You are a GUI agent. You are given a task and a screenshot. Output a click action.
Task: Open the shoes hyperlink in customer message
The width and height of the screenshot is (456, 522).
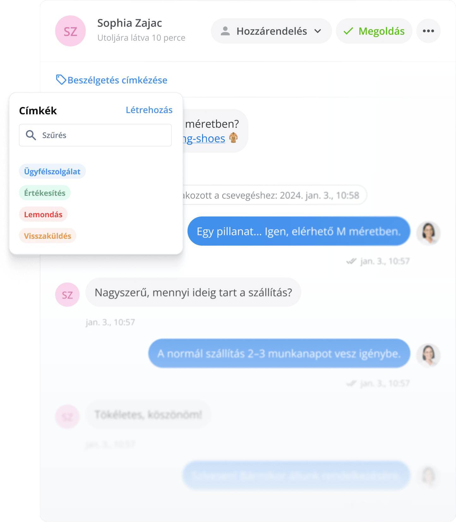204,139
